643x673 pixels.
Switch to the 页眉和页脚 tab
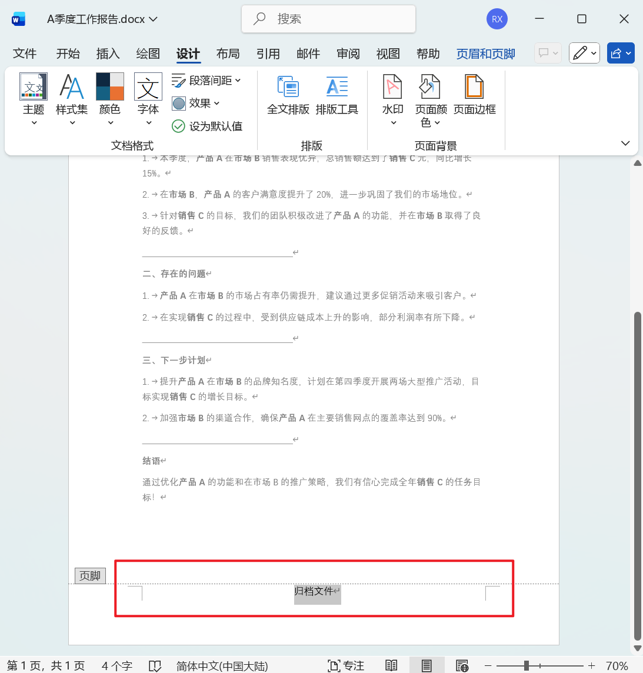coord(485,54)
